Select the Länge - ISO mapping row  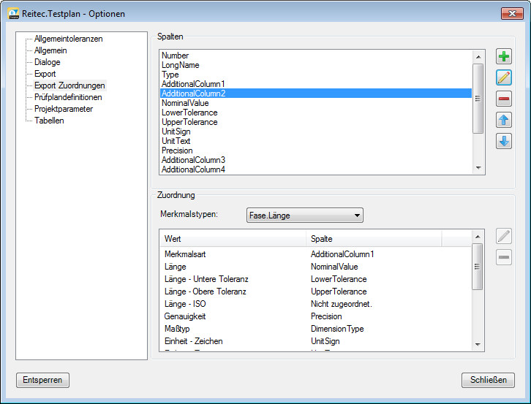[186, 304]
